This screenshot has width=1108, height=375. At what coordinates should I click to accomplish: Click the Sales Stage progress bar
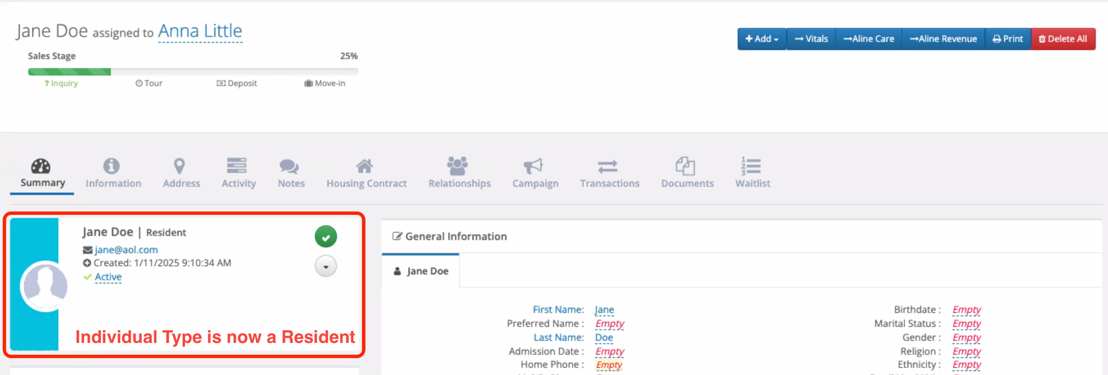point(193,72)
